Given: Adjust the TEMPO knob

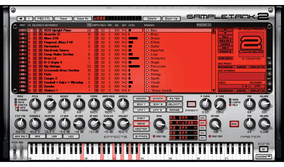Looking at the screenshot, I should 94,104.
